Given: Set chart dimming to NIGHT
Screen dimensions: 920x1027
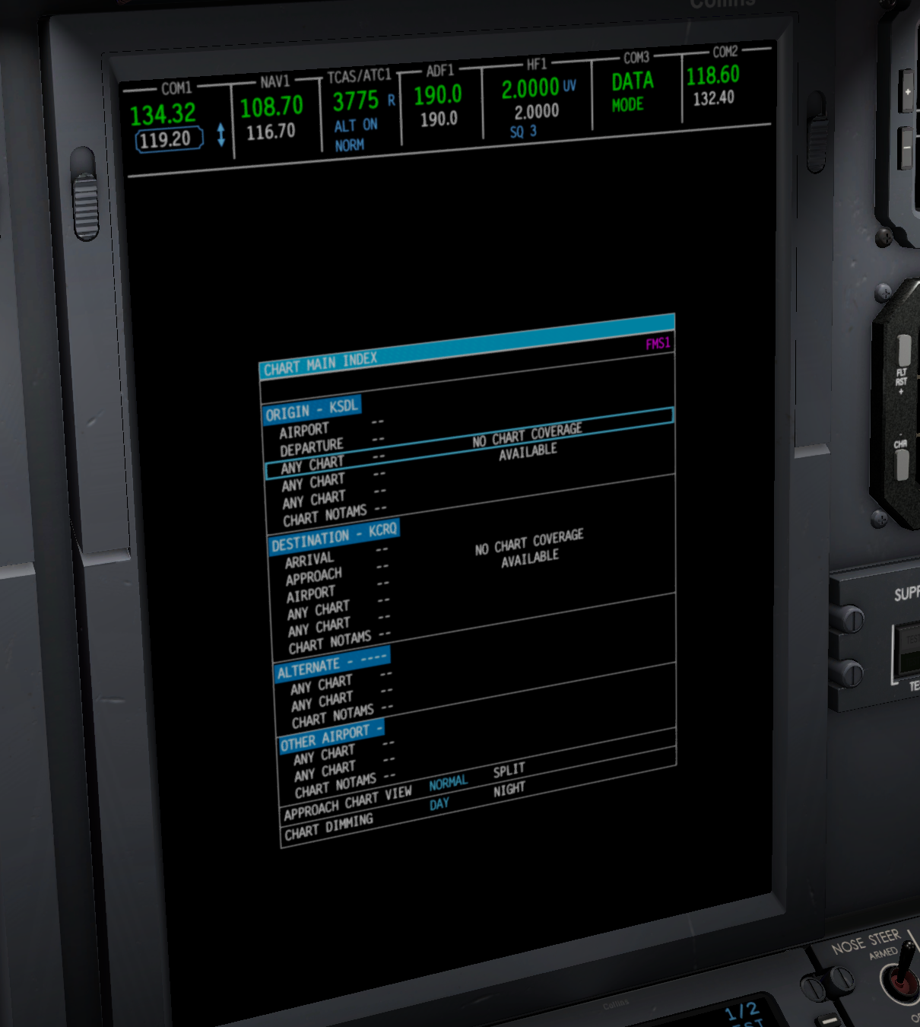Looking at the screenshot, I should pos(509,790).
